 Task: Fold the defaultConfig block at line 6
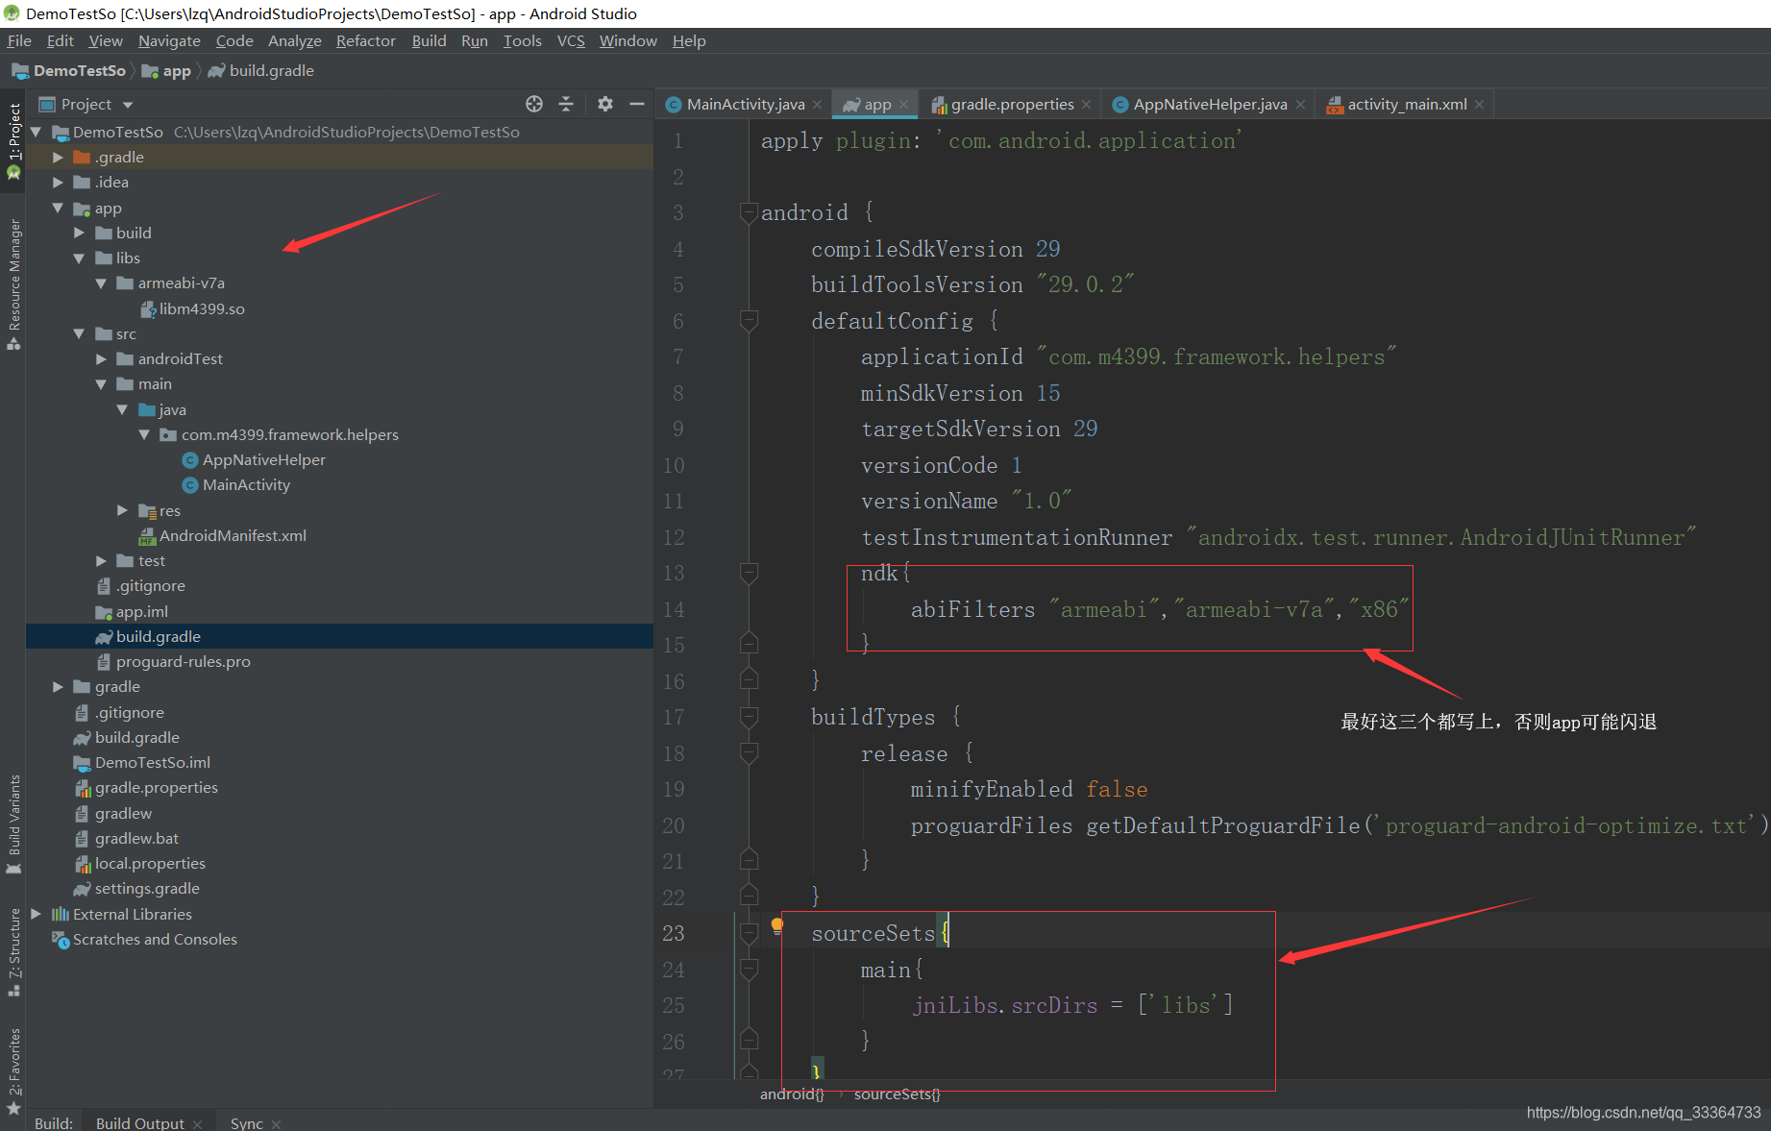[x=750, y=320]
